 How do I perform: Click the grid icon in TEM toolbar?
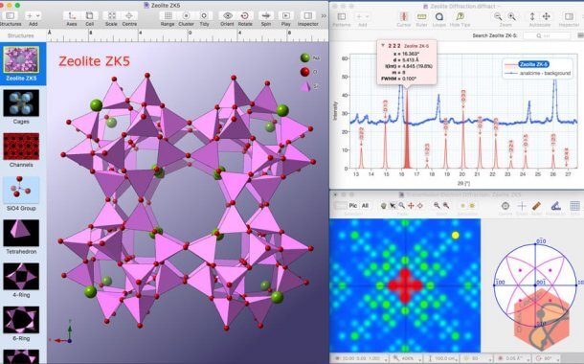point(574,206)
